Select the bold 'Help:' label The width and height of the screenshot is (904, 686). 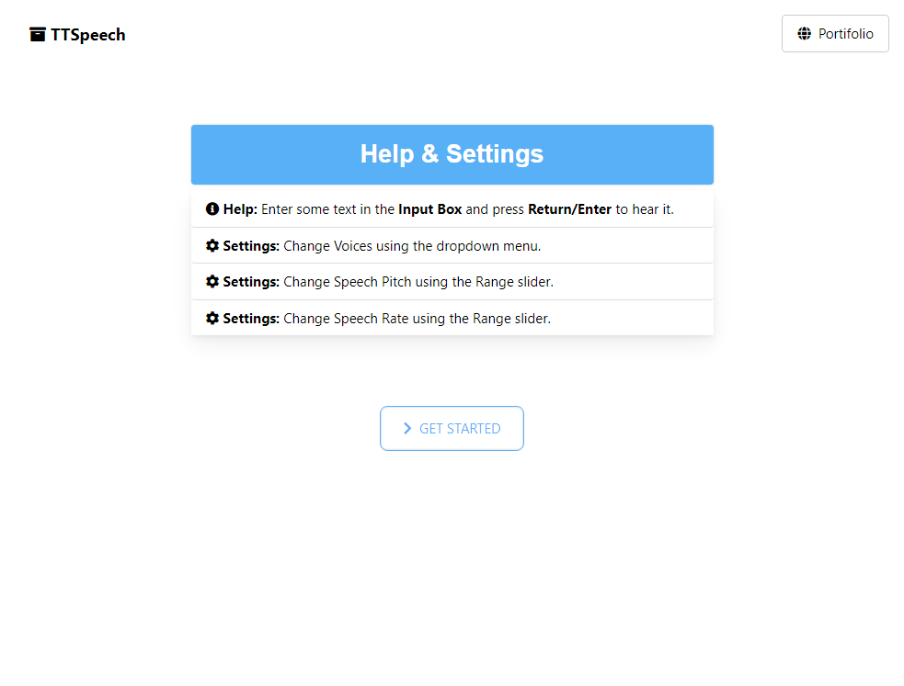[x=240, y=209]
